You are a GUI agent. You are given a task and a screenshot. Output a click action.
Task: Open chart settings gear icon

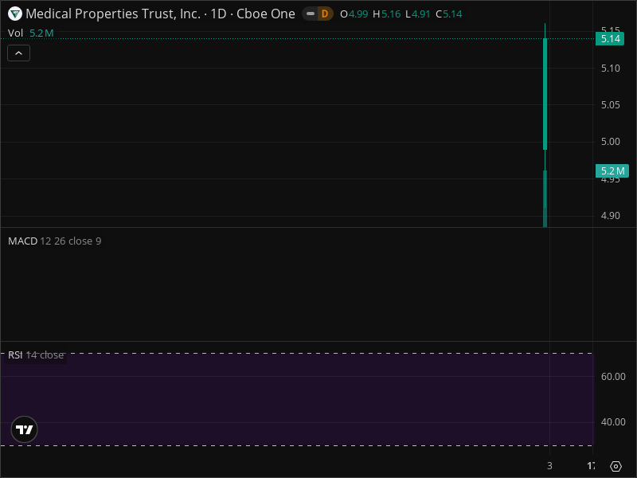click(616, 466)
